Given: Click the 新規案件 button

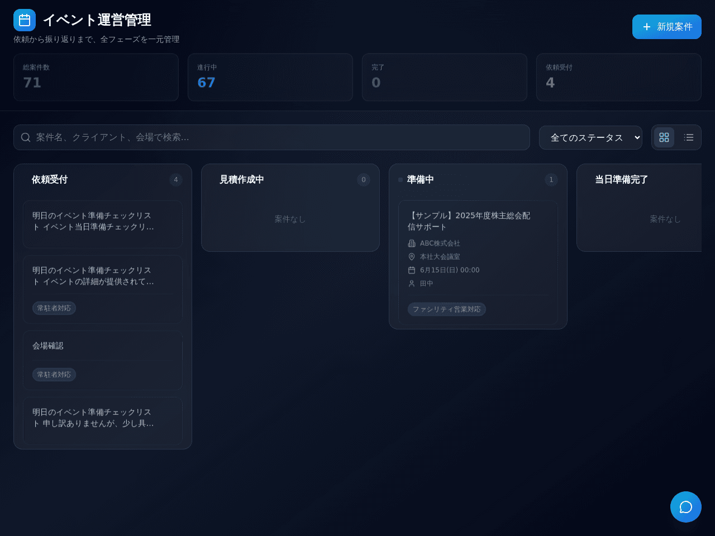Looking at the screenshot, I should 667,27.
